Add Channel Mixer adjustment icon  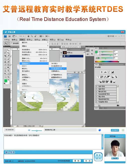pos(116,77)
